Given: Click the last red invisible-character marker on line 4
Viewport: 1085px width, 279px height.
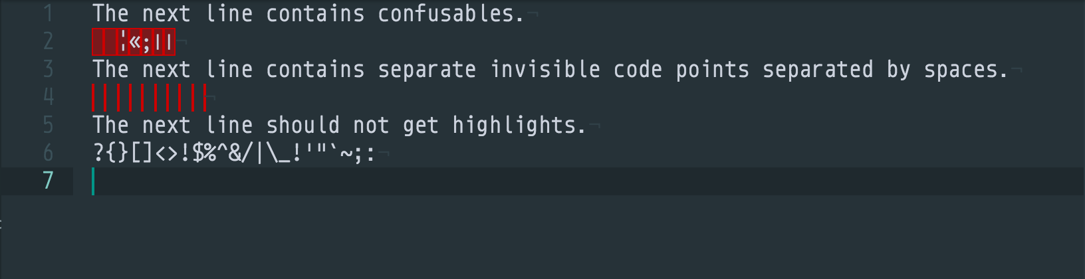Looking at the screenshot, I should coord(205,98).
